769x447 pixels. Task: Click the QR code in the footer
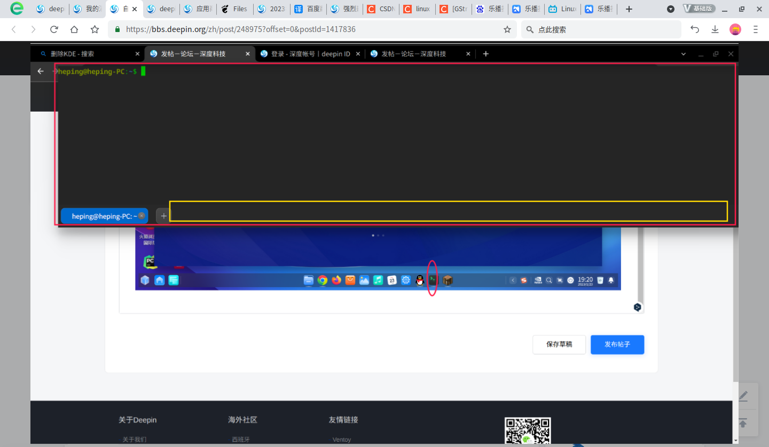[528, 431]
